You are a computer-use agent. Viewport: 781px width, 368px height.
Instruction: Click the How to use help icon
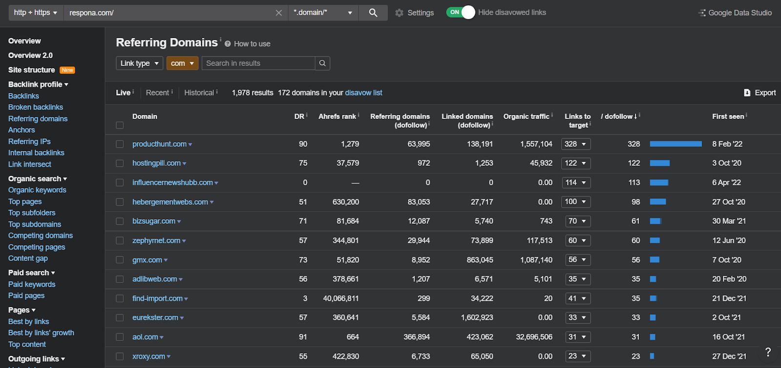pos(227,44)
